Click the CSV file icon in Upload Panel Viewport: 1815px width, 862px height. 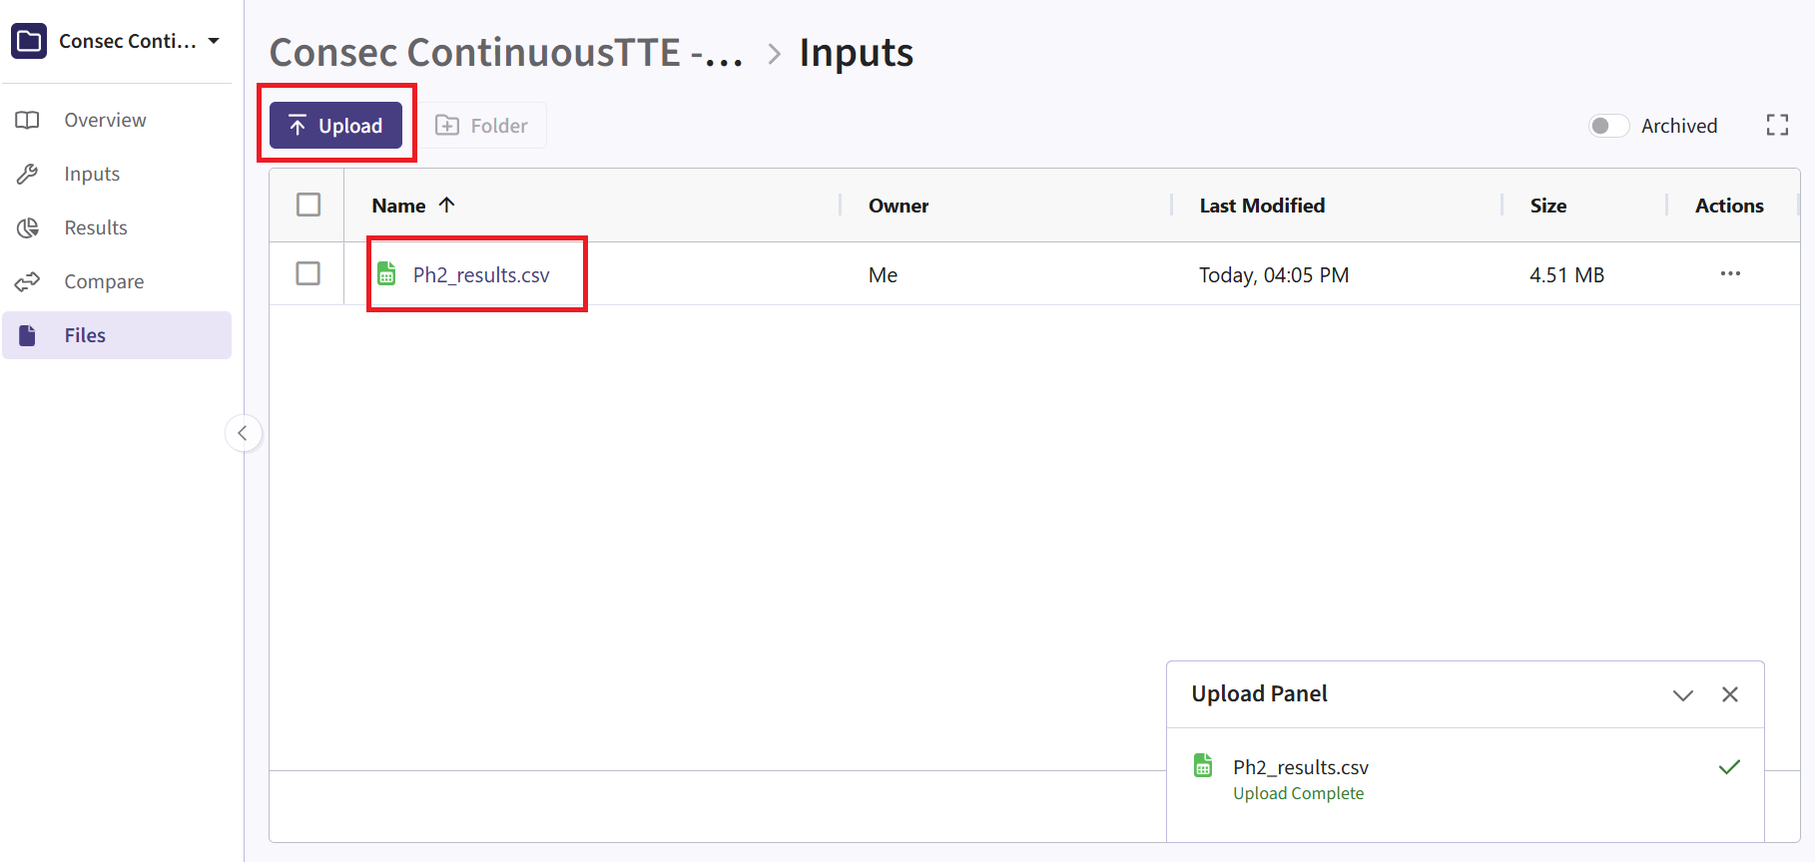click(x=1203, y=766)
